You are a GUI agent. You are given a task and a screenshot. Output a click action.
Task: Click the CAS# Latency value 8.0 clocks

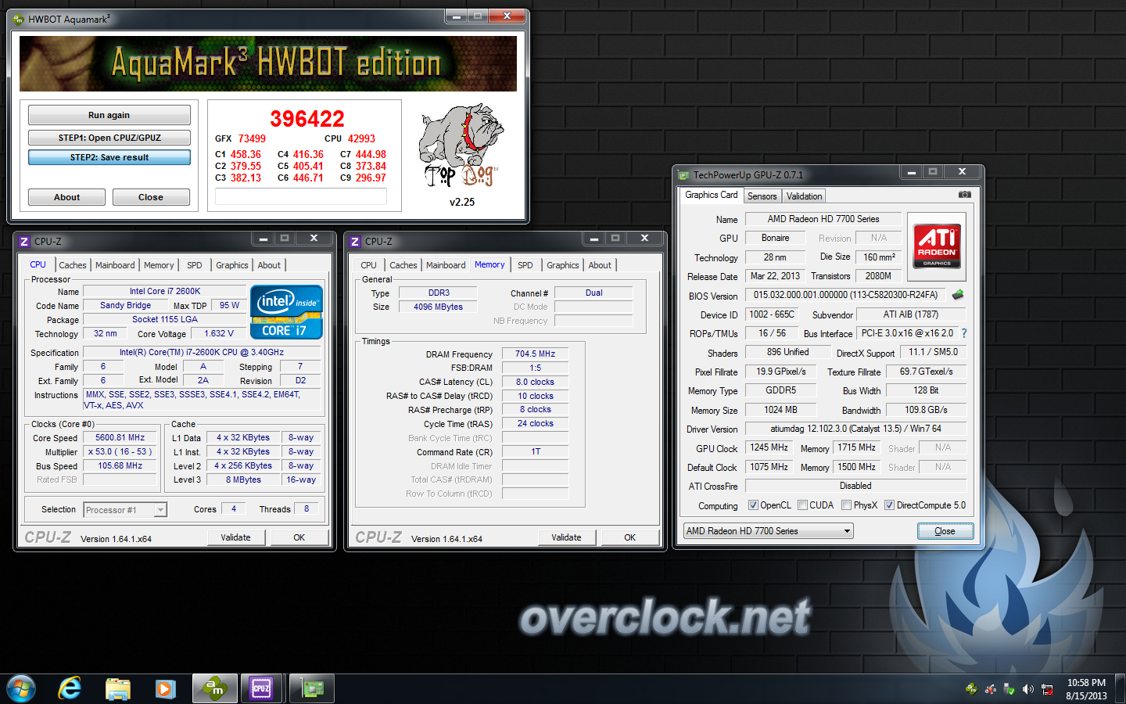(x=535, y=383)
